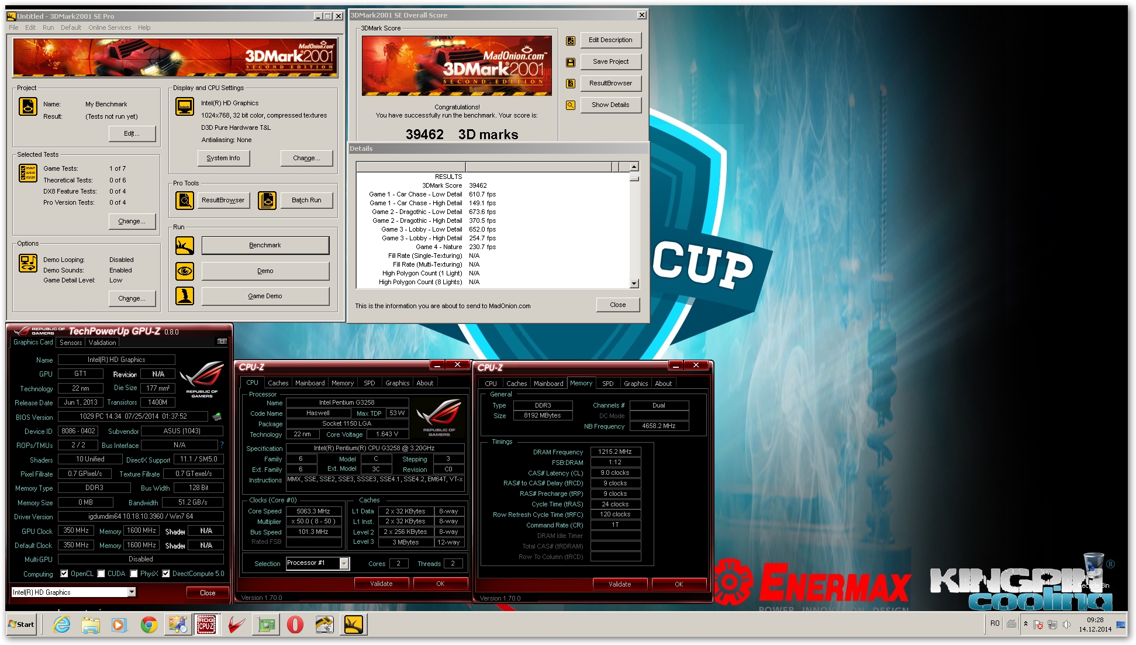Switch to the Caches tab in left CPU-Z

278,383
